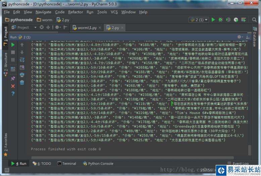261x176 pixels.
Task: Open the Navigate menu
Action: pyautogui.click(x=43, y=12)
